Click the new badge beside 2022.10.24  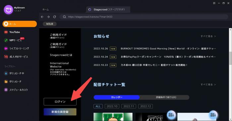[x=113, y=57]
